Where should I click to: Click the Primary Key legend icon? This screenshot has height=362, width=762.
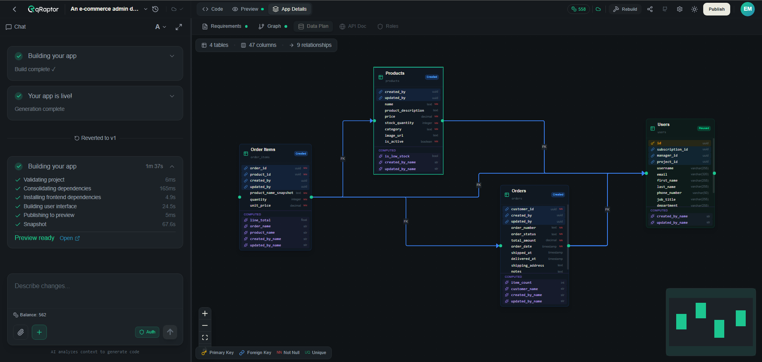point(204,352)
